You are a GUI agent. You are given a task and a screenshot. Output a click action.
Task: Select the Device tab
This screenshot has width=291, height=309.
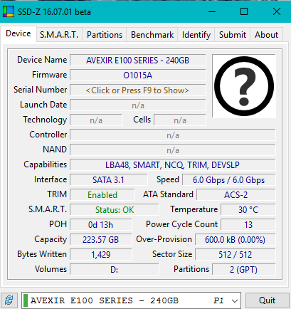pos(18,33)
